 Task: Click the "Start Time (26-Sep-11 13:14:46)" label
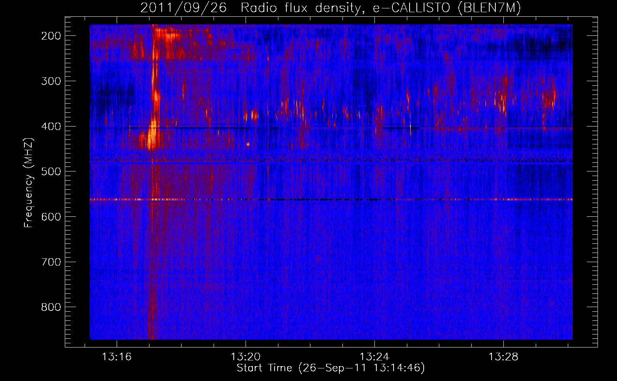click(331, 368)
